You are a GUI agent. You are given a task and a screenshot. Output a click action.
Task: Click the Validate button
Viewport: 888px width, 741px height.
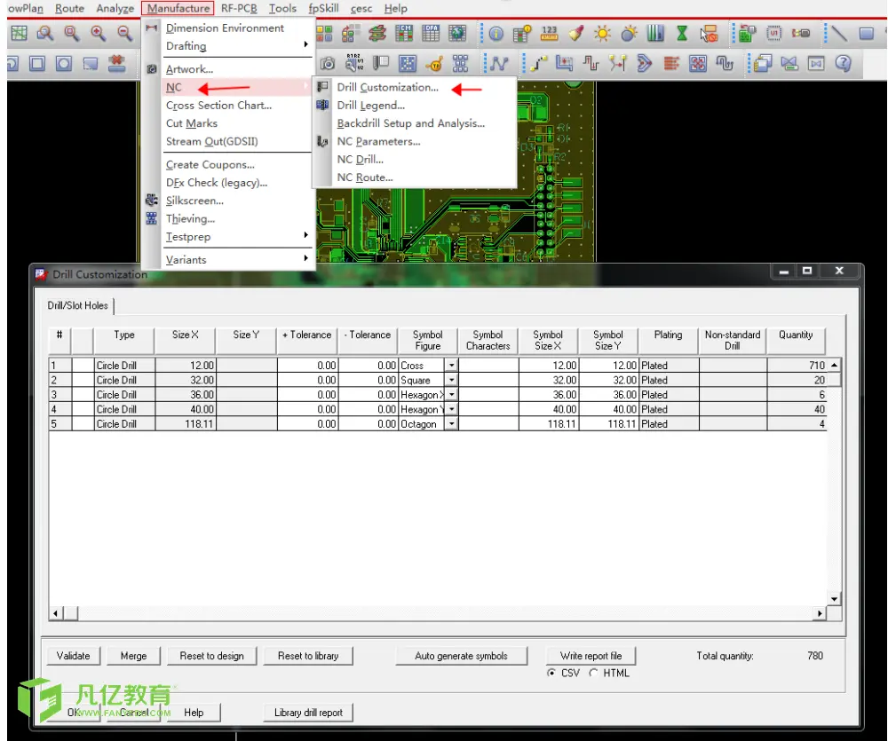[x=73, y=656]
